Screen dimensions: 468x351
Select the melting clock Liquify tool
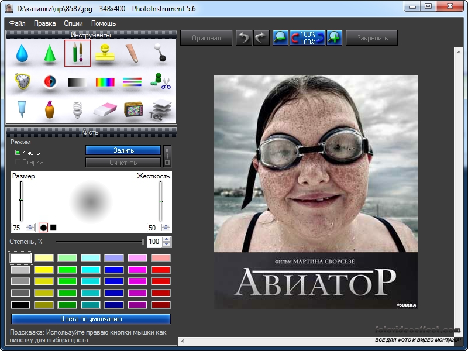(22, 81)
